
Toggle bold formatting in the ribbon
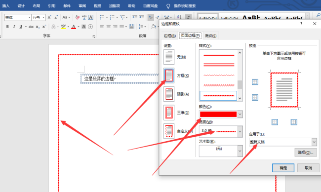point(7,27)
